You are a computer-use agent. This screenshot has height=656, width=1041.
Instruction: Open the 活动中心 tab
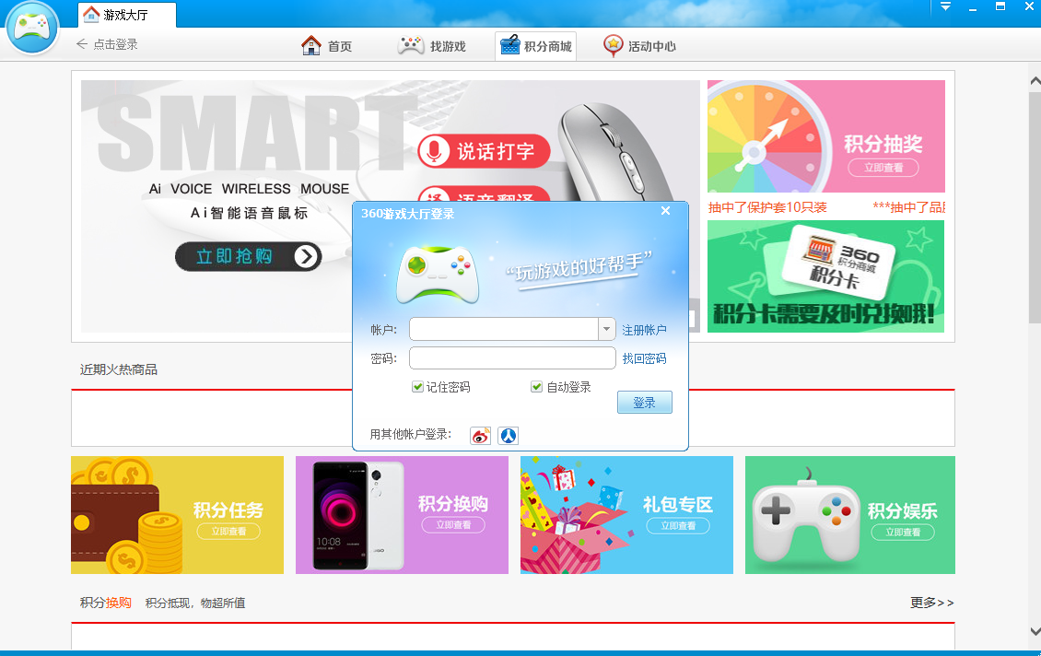pos(639,46)
